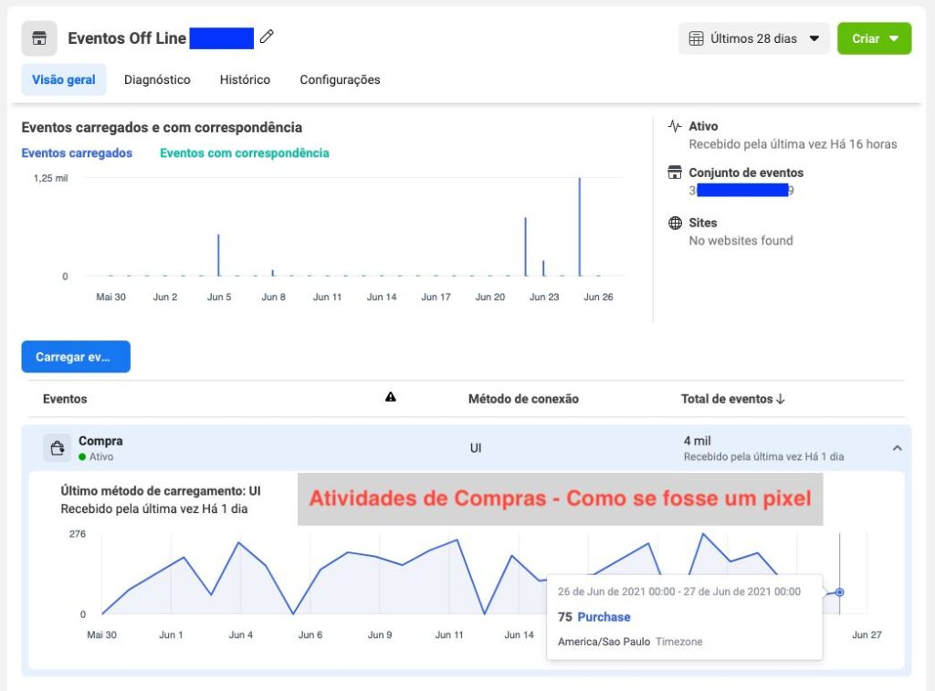Click the Ativo activity pulse icon
This screenshot has height=691, width=935.
(675, 126)
